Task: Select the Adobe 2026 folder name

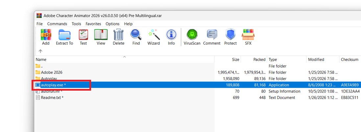Action: tap(52, 73)
